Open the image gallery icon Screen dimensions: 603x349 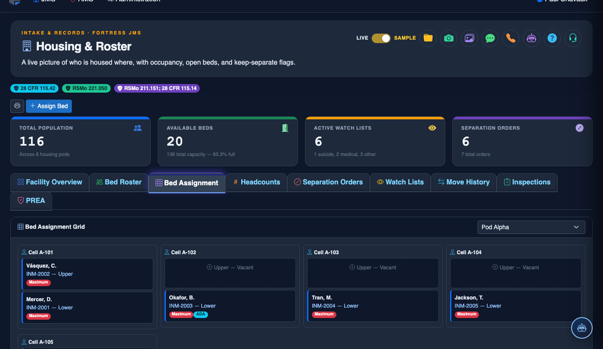point(469,38)
